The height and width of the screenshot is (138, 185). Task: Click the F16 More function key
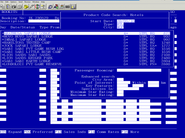[130, 132]
